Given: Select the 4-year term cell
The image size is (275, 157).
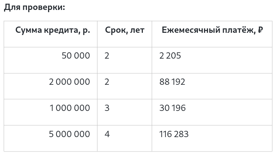Looking at the screenshot, I should 107,134.
